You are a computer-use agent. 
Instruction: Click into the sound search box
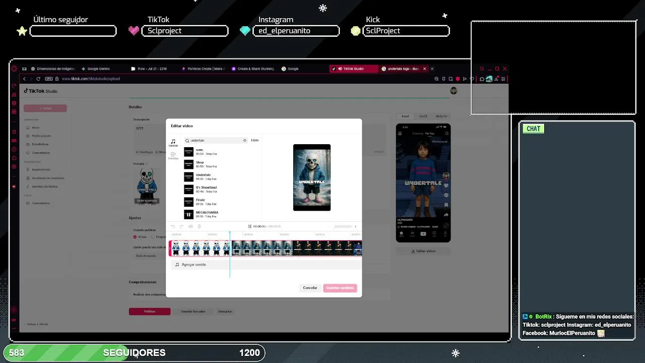[x=216, y=140]
